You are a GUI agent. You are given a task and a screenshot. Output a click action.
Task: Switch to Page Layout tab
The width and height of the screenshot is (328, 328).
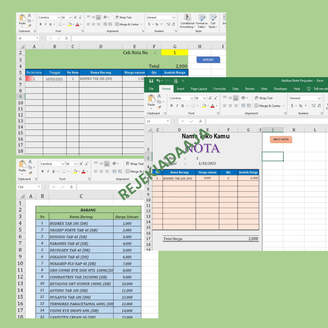[199, 89]
